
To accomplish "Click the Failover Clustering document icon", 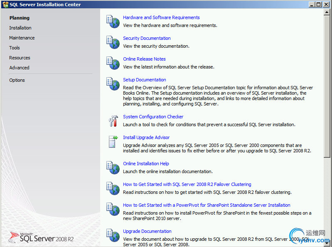I will click(113, 188).
